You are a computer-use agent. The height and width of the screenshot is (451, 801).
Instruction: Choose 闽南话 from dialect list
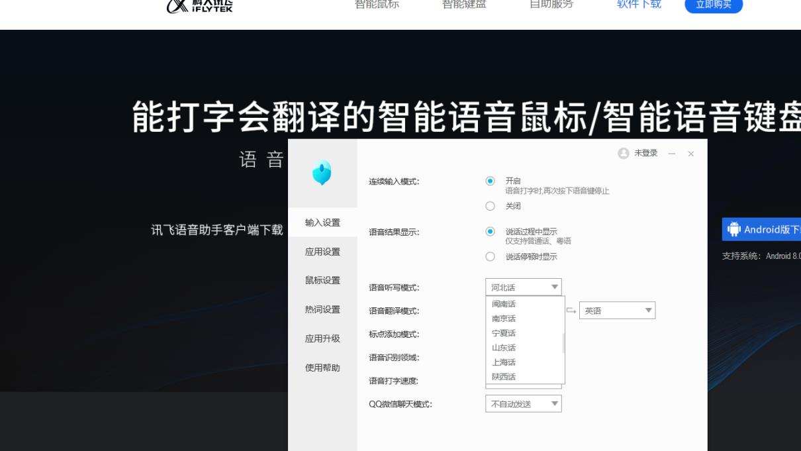tap(524, 304)
